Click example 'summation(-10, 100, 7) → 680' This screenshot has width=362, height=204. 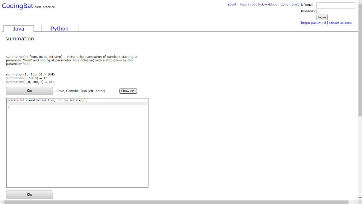coord(30,82)
